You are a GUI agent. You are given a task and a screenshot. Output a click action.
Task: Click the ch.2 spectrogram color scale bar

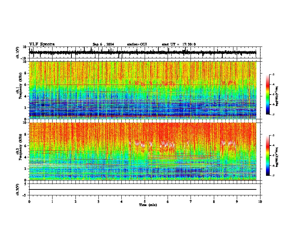point(268,155)
